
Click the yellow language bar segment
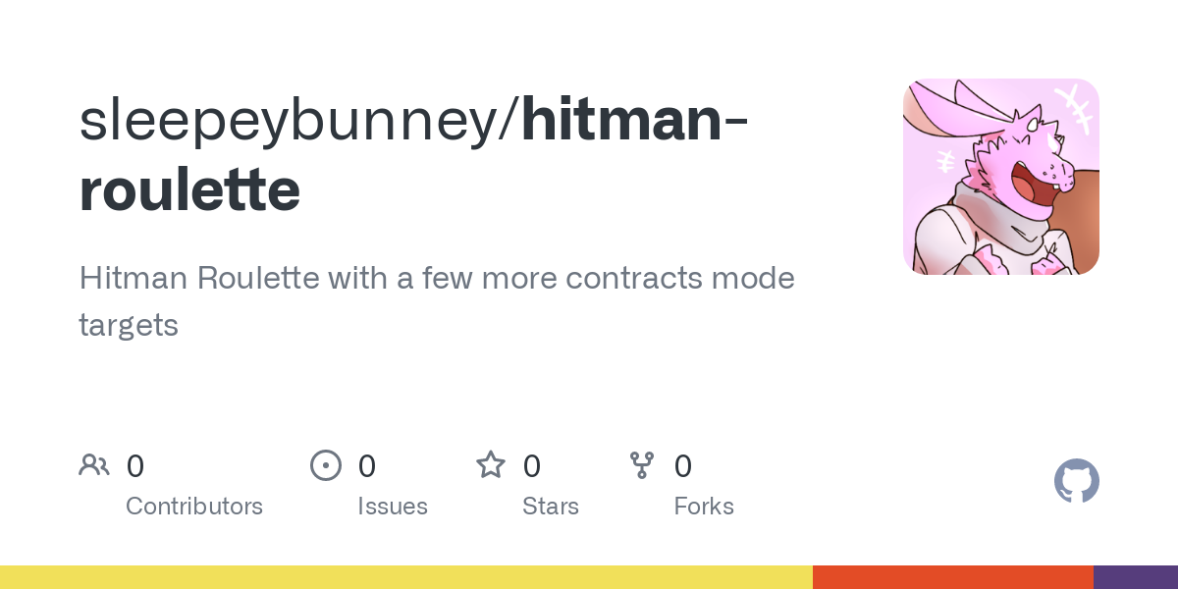coord(406,577)
